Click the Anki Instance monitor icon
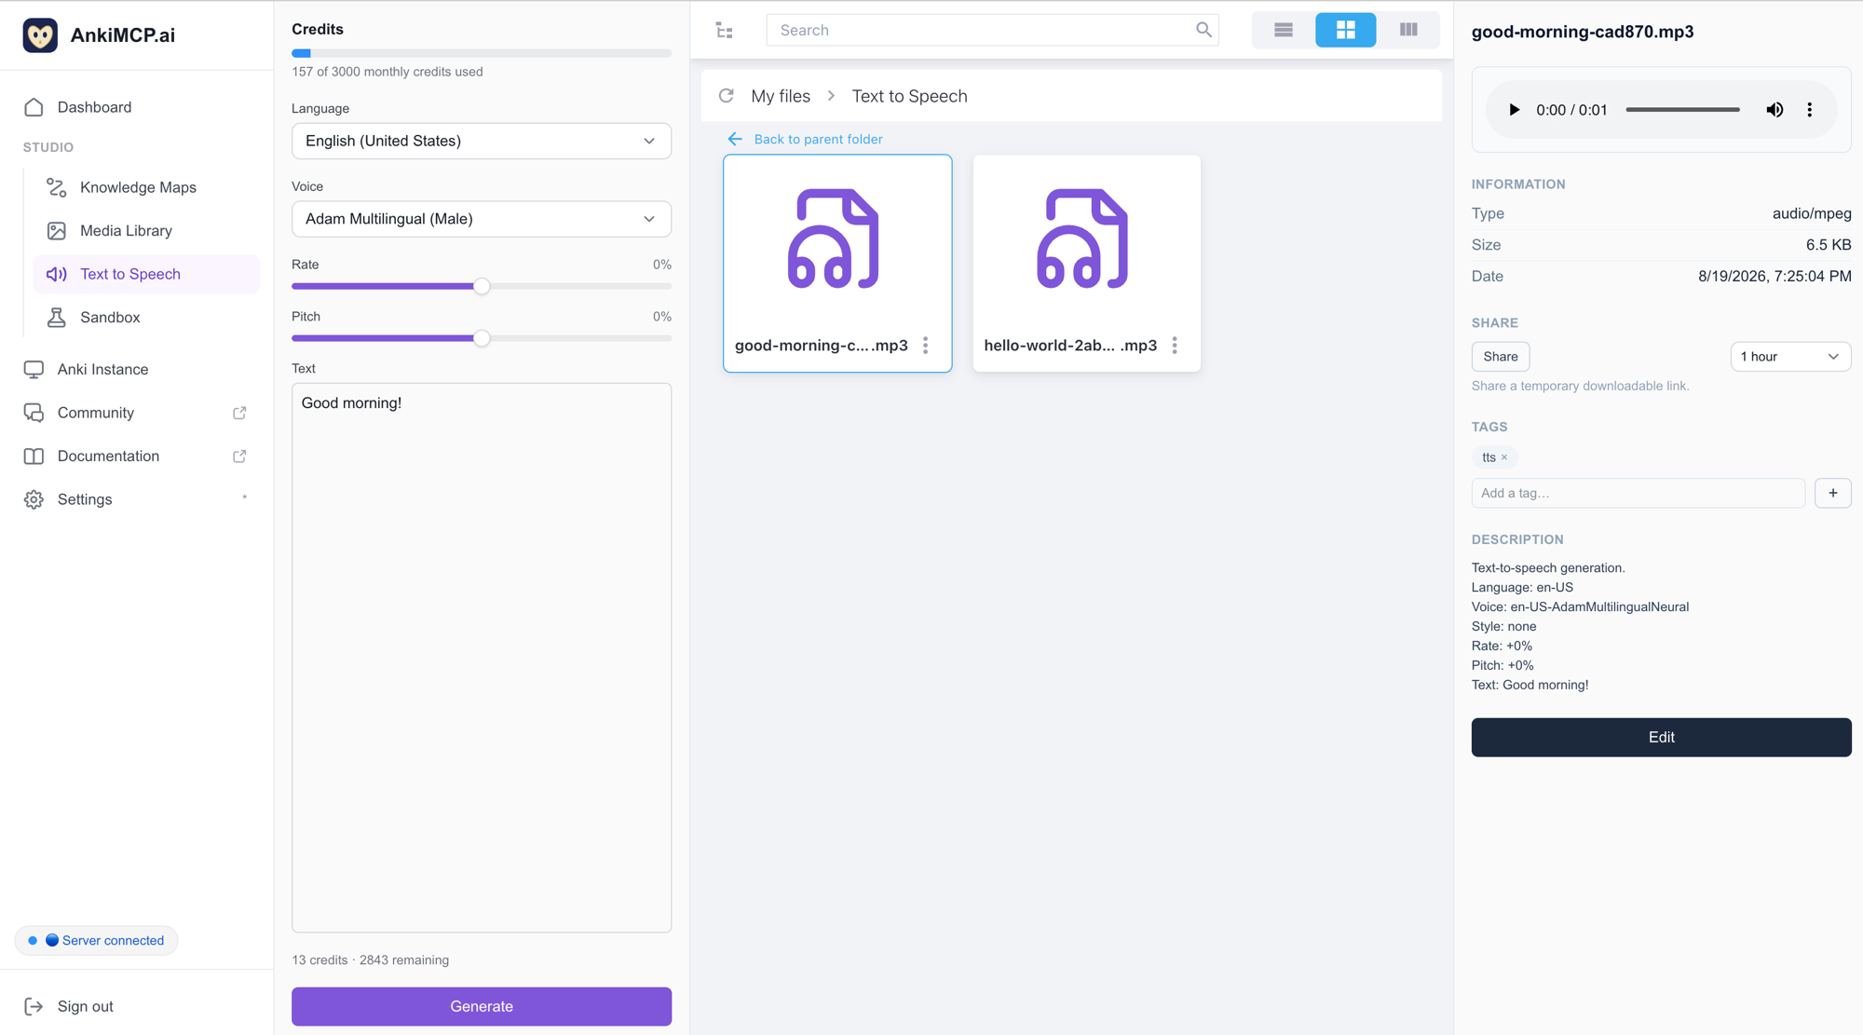This screenshot has height=1035, width=1863. (x=34, y=370)
